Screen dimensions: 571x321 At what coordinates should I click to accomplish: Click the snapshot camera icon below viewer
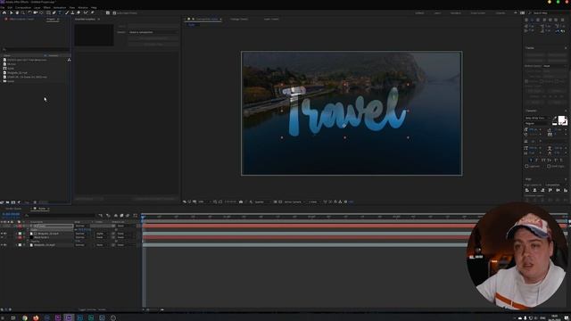click(x=241, y=202)
